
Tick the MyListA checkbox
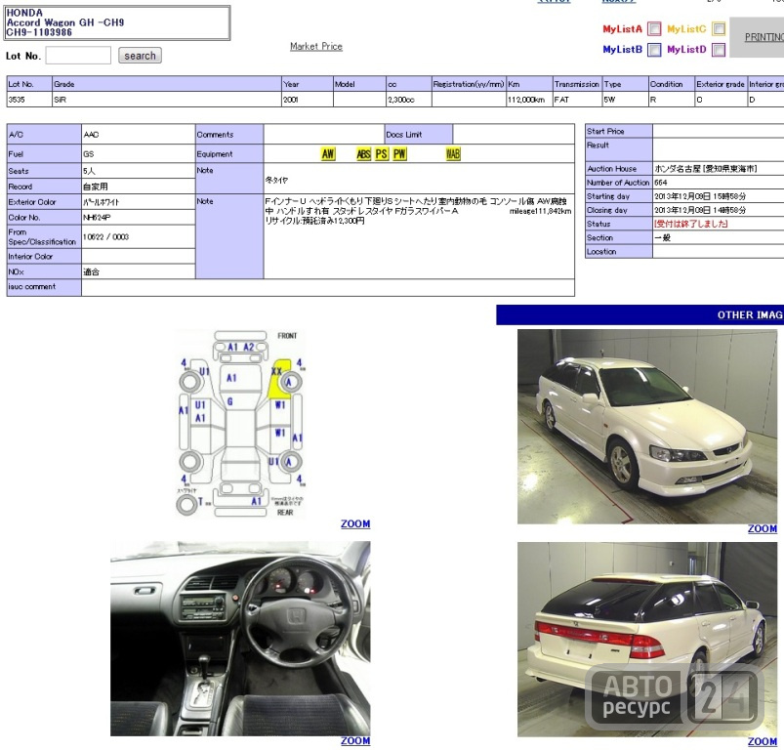pyautogui.click(x=654, y=29)
